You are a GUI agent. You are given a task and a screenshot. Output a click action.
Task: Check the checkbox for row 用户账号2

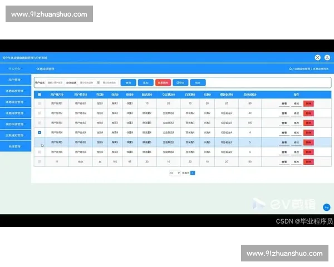(x=40, y=113)
